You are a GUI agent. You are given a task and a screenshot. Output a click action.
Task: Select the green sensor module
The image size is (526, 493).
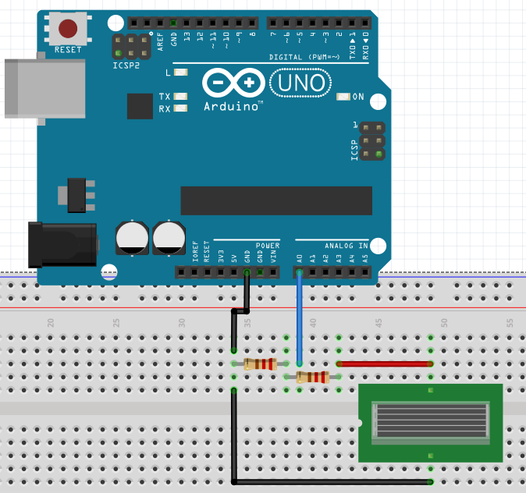point(430,424)
